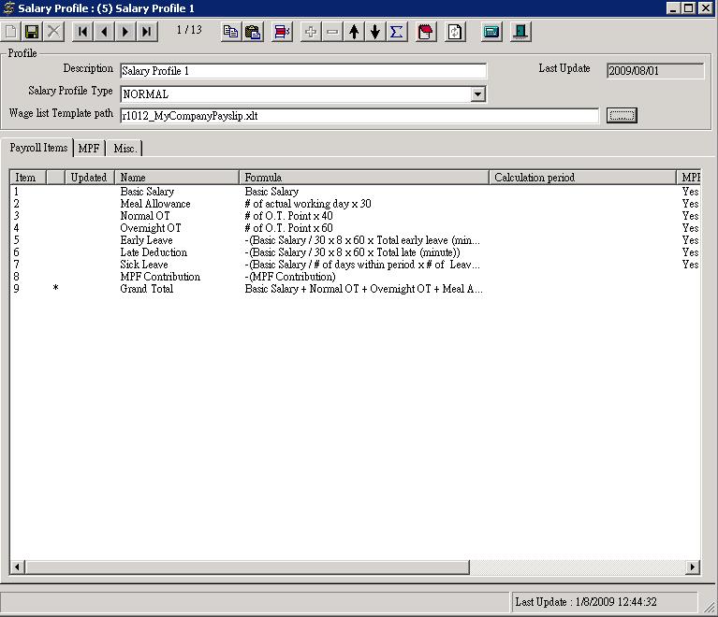Minimize the Salary Profile window

pyautogui.click(x=673, y=7)
